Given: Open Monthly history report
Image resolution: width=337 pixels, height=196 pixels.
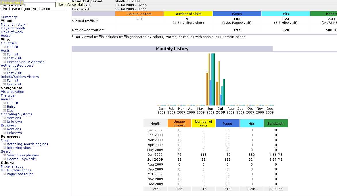Looking at the screenshot, I should (13, 24).
